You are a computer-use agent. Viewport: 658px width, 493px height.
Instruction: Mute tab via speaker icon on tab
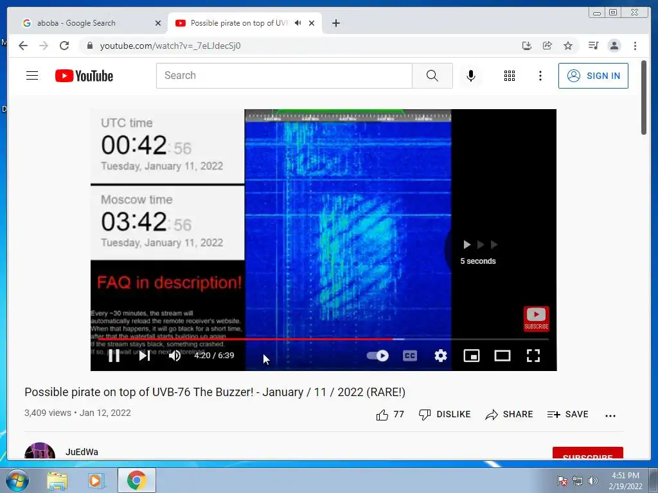(x=298, y=22)
